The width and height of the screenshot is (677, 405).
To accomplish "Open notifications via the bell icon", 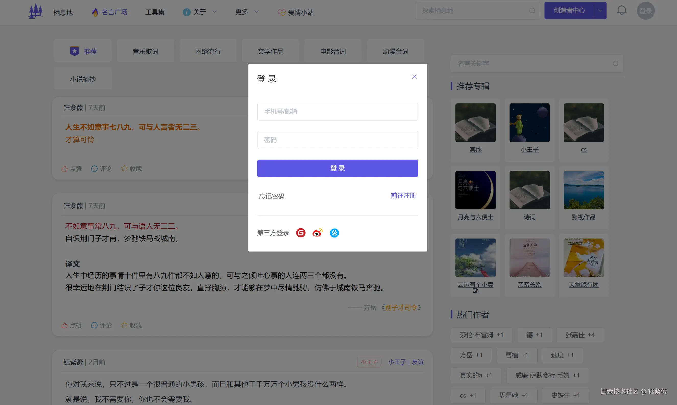I will [x=622, y=10].
